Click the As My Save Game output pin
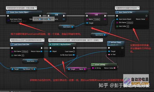154x92 pixels. click(74, 55)
